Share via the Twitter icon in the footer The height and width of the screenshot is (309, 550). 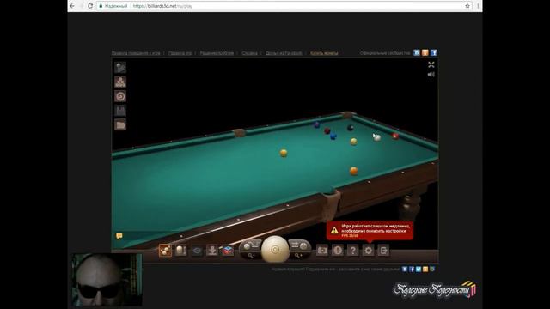(419, 269)
